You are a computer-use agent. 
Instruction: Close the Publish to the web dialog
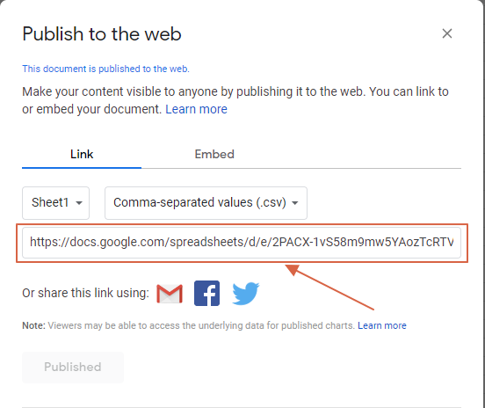[x=447, y=33]
